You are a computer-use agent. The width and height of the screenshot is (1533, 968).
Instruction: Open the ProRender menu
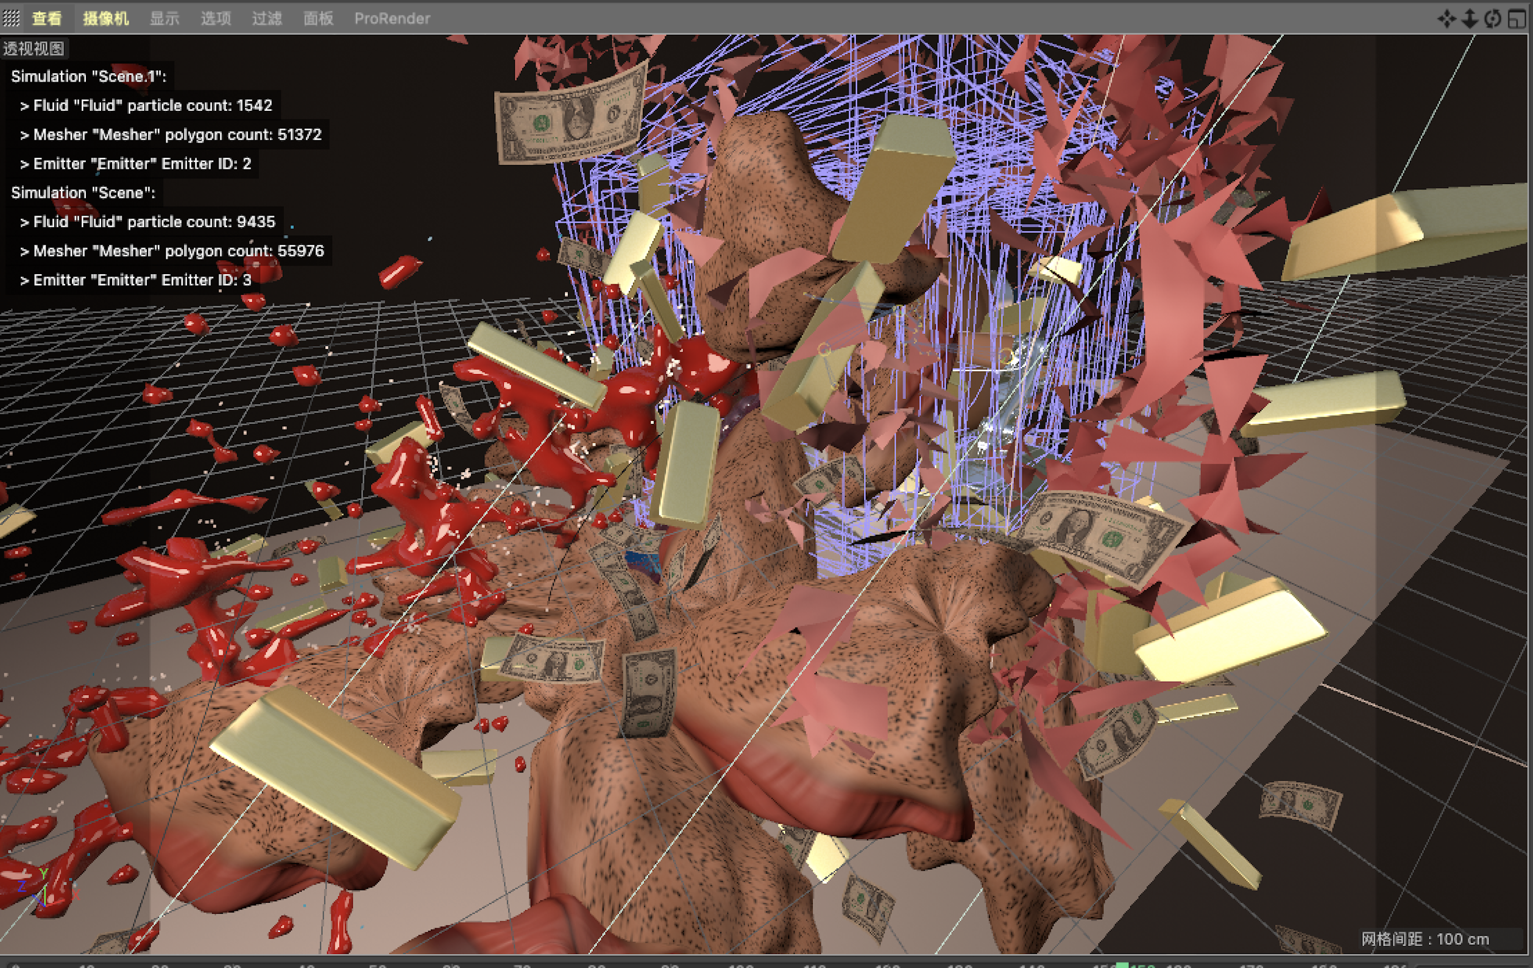(x=392, y=18)
